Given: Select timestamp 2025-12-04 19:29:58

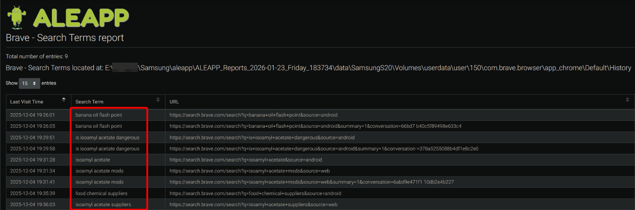Looking at the screenshot, I should (x=32, y=149).
